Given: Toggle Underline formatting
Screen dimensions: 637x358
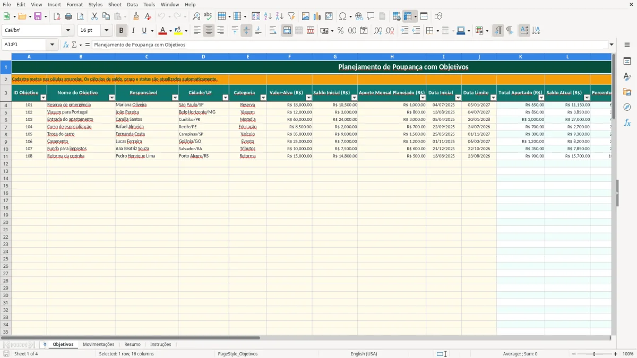Looking at the screenshot, I should pos(144,31).
